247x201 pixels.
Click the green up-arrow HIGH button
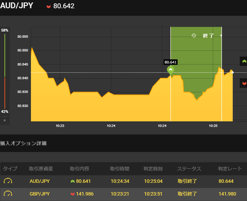coord(244,61)
